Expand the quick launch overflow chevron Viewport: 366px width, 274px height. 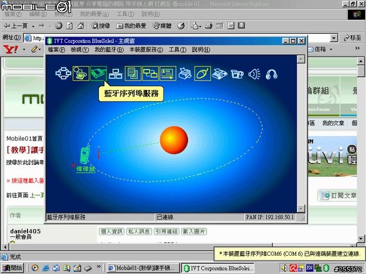point(99,267)
